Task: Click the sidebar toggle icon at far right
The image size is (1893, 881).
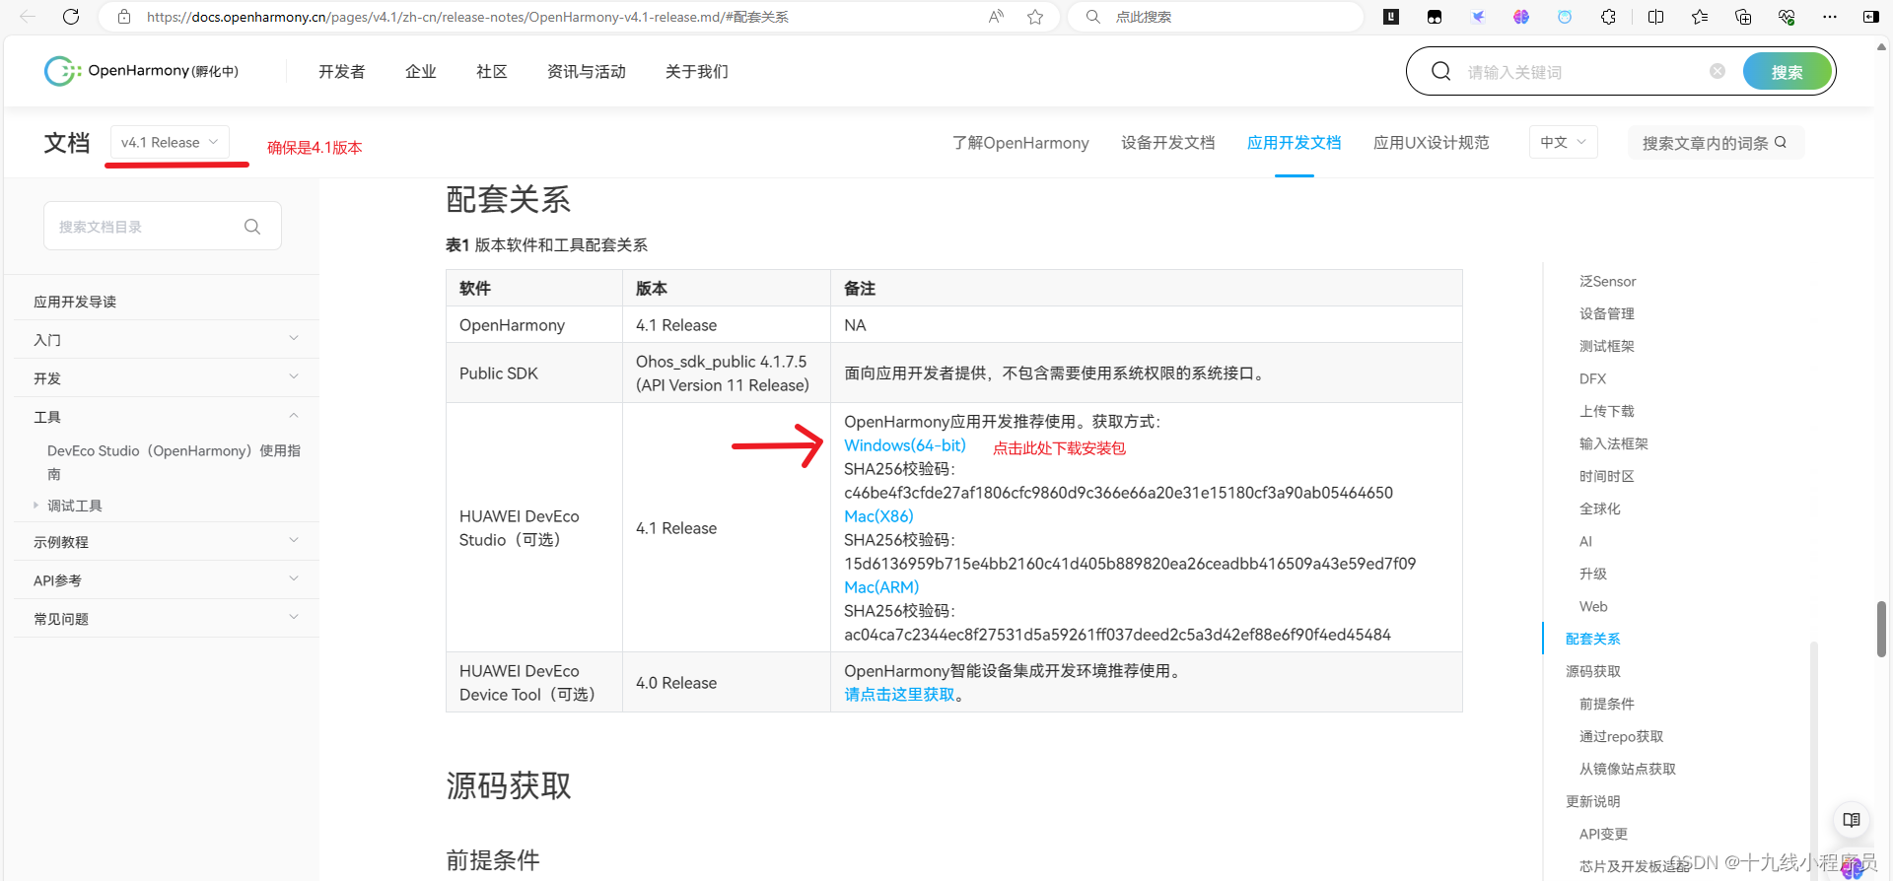Action: tap(1870, 17)
